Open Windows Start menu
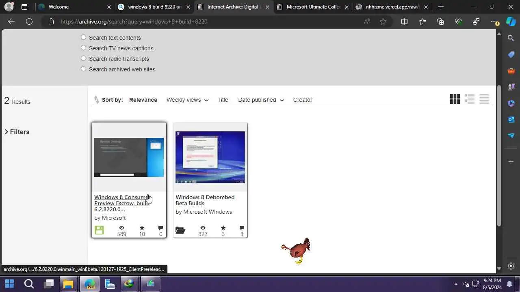This screenshot has height=292, width=520. coord(9,283)
